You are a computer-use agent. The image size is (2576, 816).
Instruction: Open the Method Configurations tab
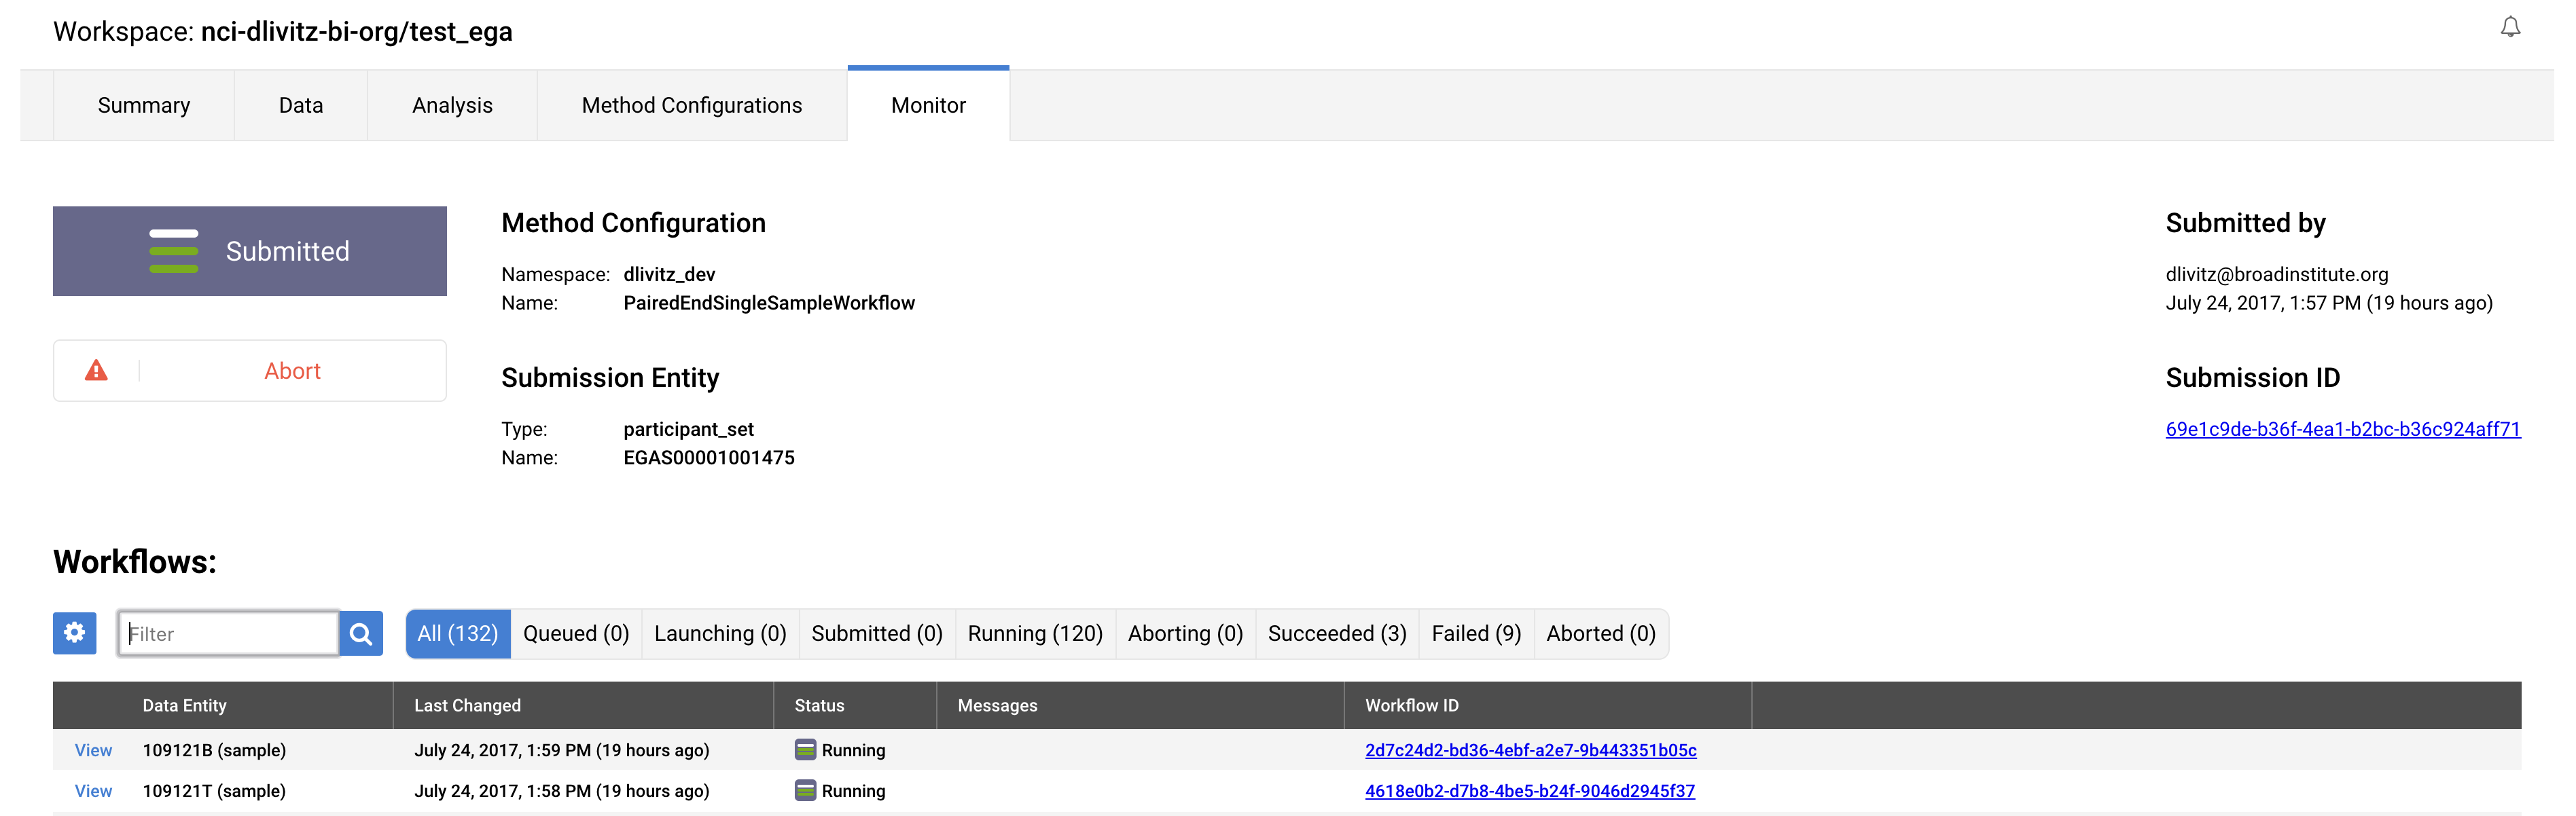coord(691,105)
